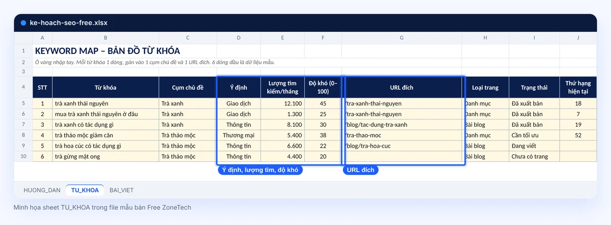The height and width of the screenshot is (225, 611).
Task: Click the 'Ý định' header cell
Action: tap(239, 88)
